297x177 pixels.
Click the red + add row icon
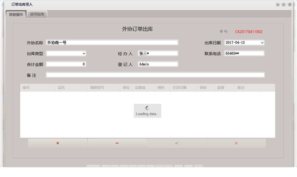57,143
